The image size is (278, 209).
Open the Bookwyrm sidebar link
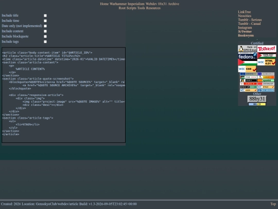coord(246,36)
